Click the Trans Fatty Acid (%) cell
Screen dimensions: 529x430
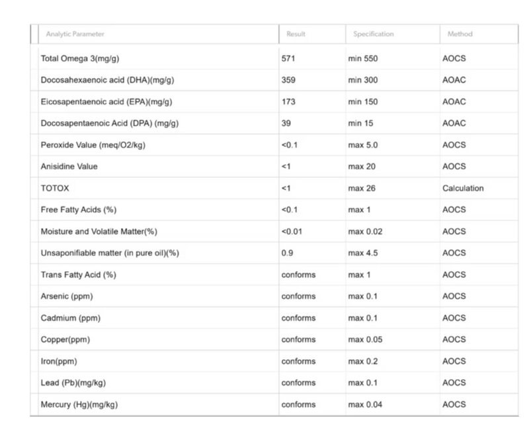(78, 275)
